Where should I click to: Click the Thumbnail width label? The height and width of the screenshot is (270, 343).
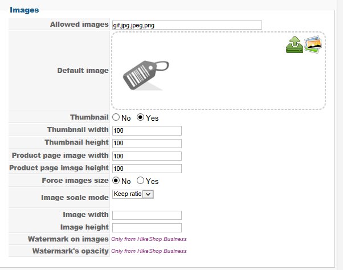pos(78,130)
